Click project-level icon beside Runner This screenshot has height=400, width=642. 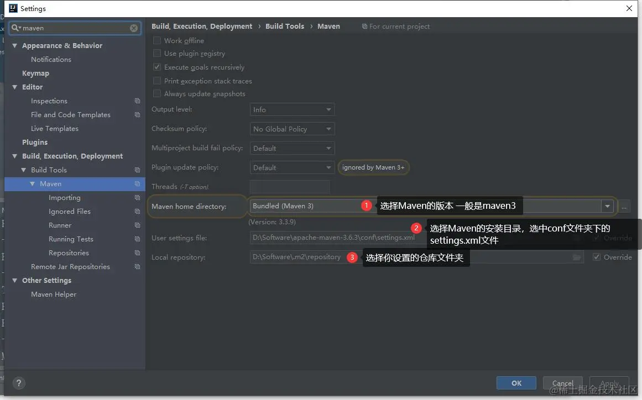tap(137, 225)
